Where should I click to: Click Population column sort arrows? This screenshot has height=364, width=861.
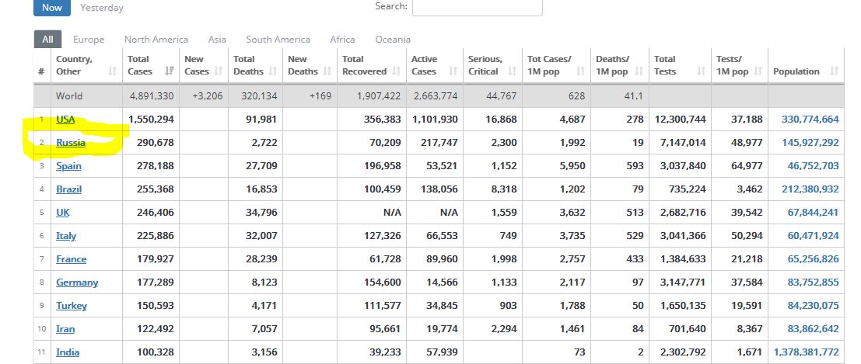[x=834, y=71]
